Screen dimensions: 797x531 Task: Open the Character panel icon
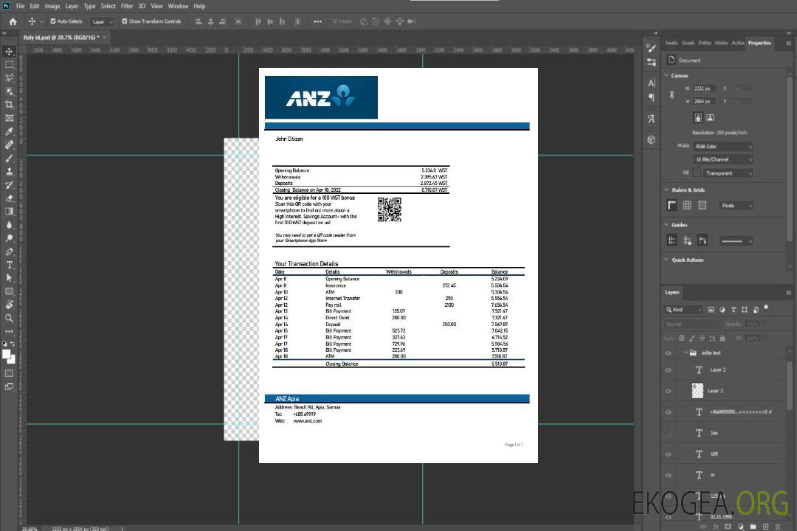point(652,83)
